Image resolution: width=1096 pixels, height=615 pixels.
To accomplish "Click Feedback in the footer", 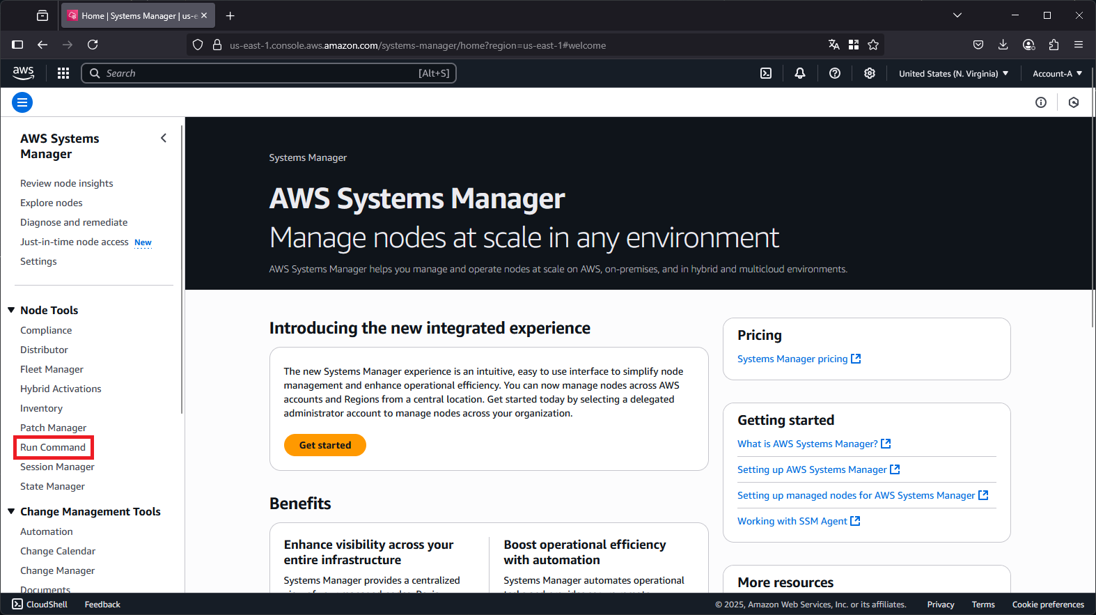I will 102,605.
